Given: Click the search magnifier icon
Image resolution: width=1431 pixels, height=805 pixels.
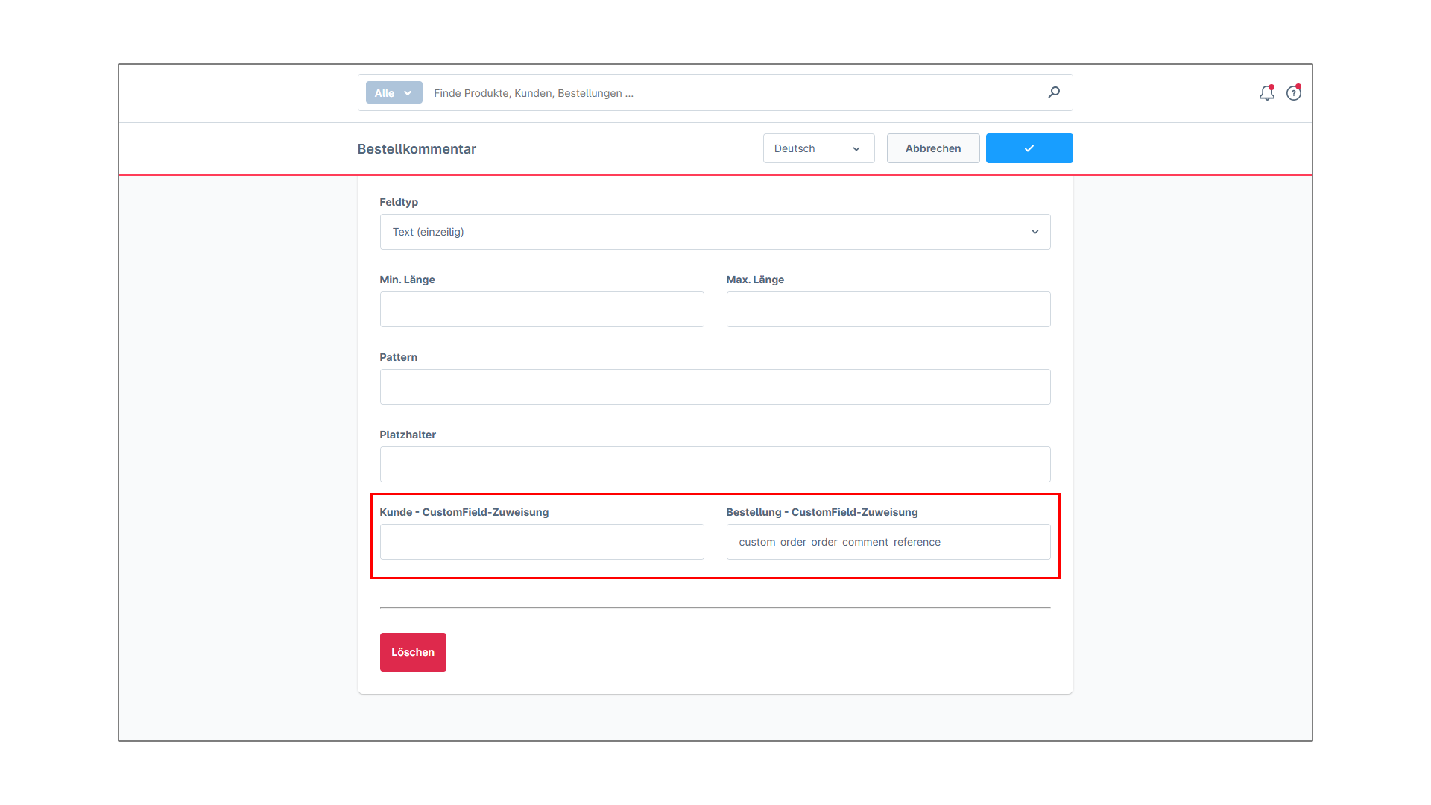Looking at the screenshot, I should click(x=1054, y=92).
